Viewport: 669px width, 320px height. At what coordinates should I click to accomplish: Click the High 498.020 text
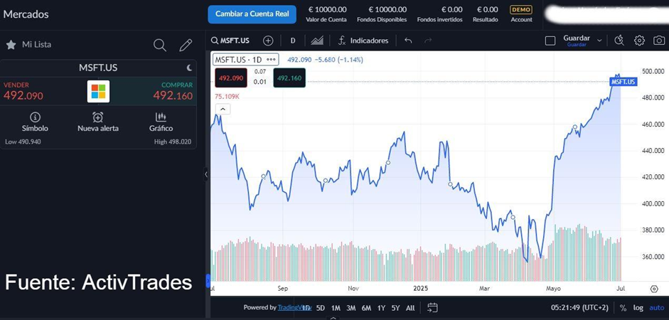[173, 142]
